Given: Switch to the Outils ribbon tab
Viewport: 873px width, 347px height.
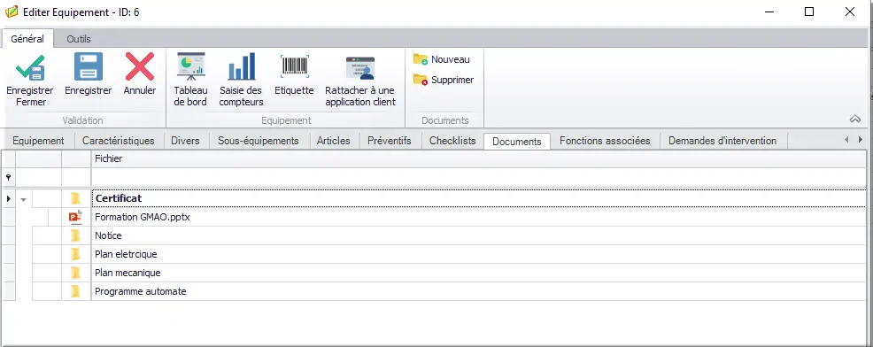Looking at the screenshot, I should click(79, 39).
